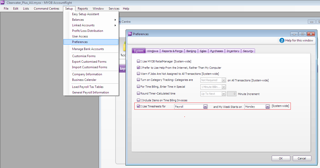
Task: Enable Round Timer-Calculated time checkbox
Action: pyautogui.click(x=138, y=93)
